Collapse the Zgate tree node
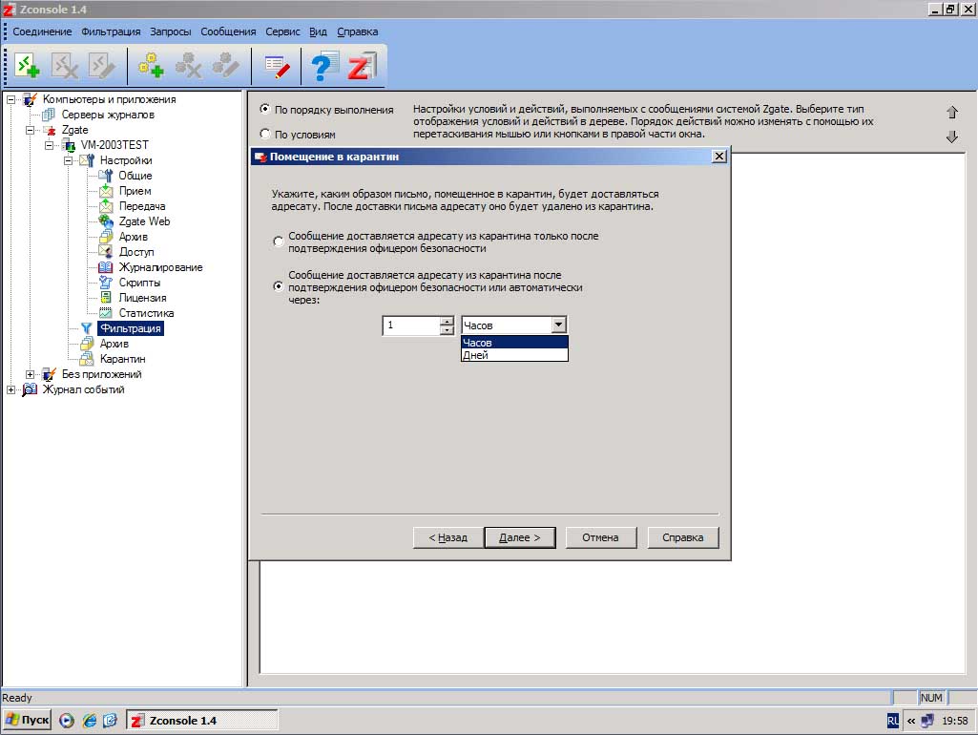978x735 pixels. coord(30,131)
